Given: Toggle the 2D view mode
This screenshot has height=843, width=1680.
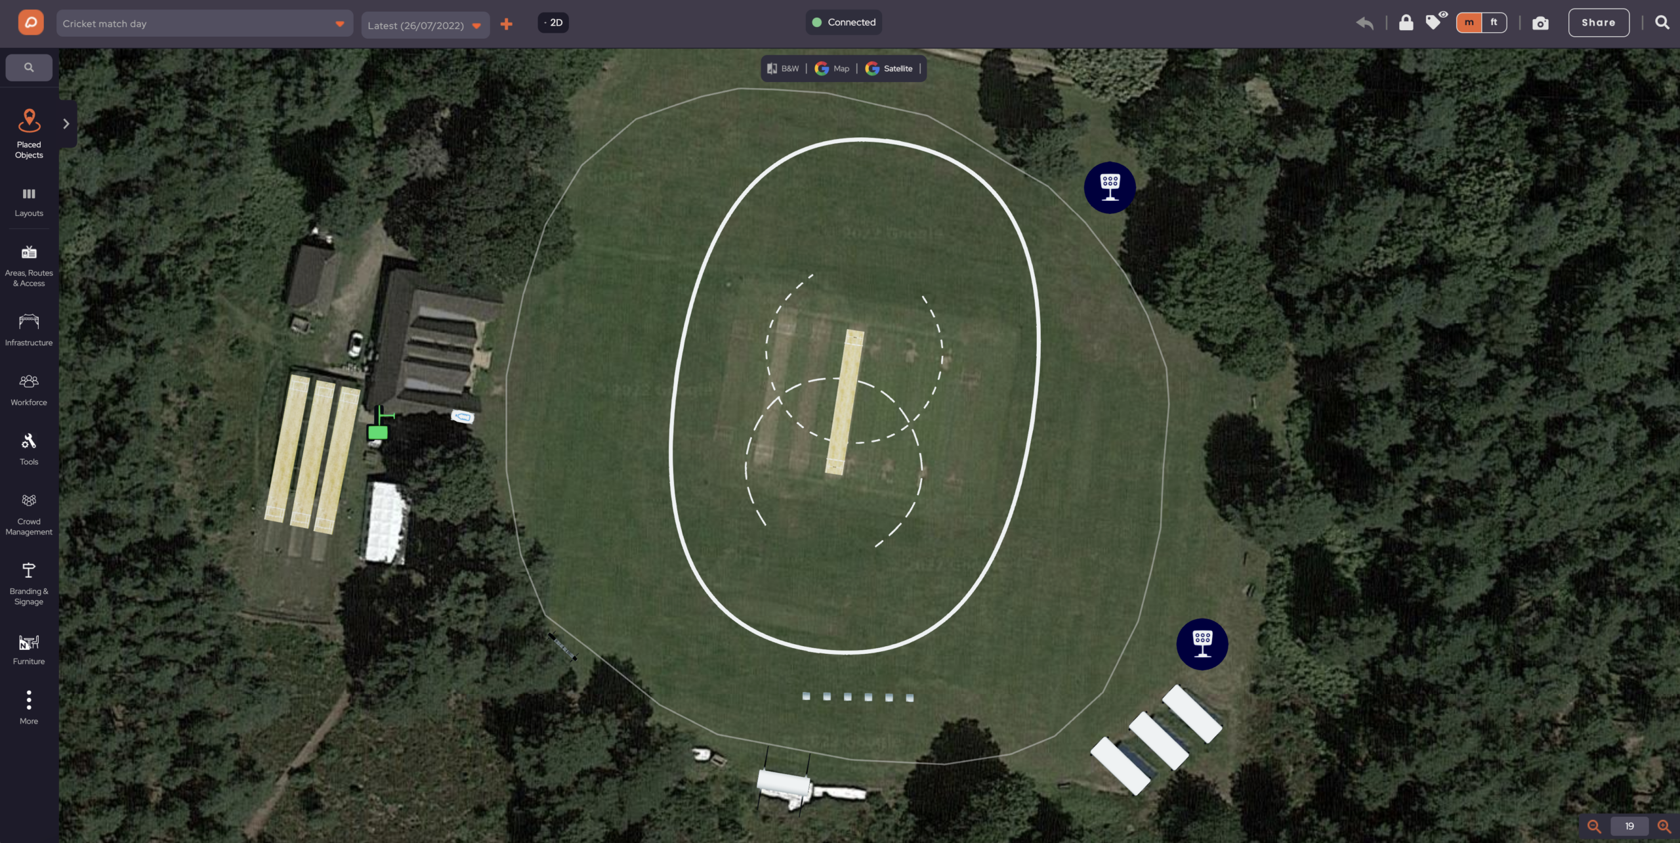Looking at the screenshot, I should tap(553, 23).
